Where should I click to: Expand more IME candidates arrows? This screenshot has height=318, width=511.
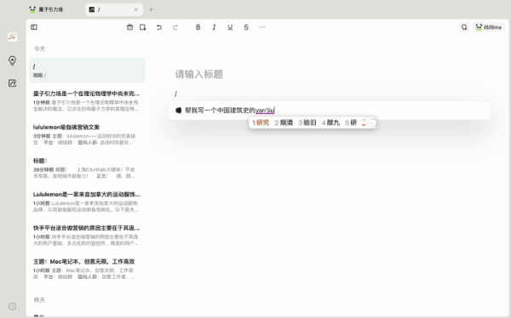(364, 122)
